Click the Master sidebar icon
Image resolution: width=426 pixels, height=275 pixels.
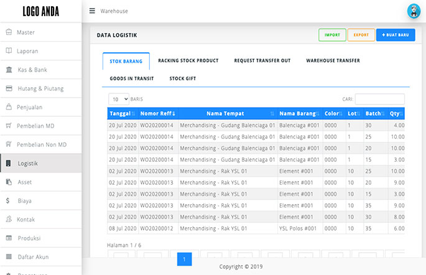(x=9, y=32)
